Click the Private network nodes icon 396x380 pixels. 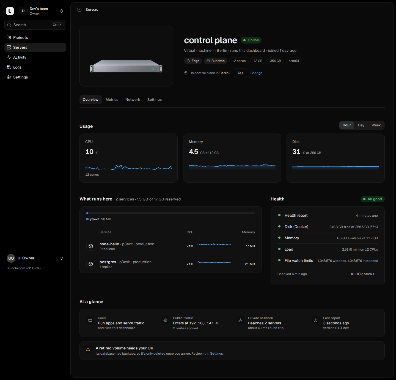click(240, 320)
